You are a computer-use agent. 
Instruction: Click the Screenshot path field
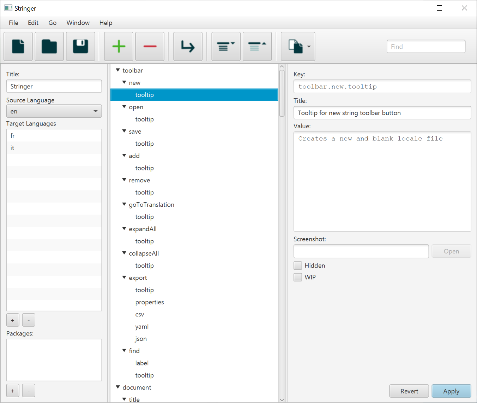tap(361, 251)
